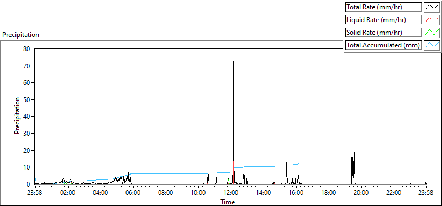Click the X-axis time label 06:00
Image resolution: width=442 pixels, height=206 pixels.
(x=133, y=193)
